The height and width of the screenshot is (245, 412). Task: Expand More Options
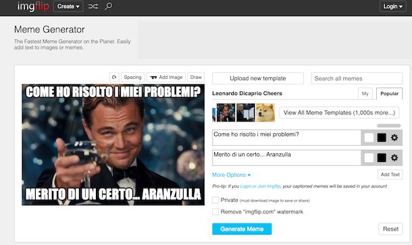[231, 175]
